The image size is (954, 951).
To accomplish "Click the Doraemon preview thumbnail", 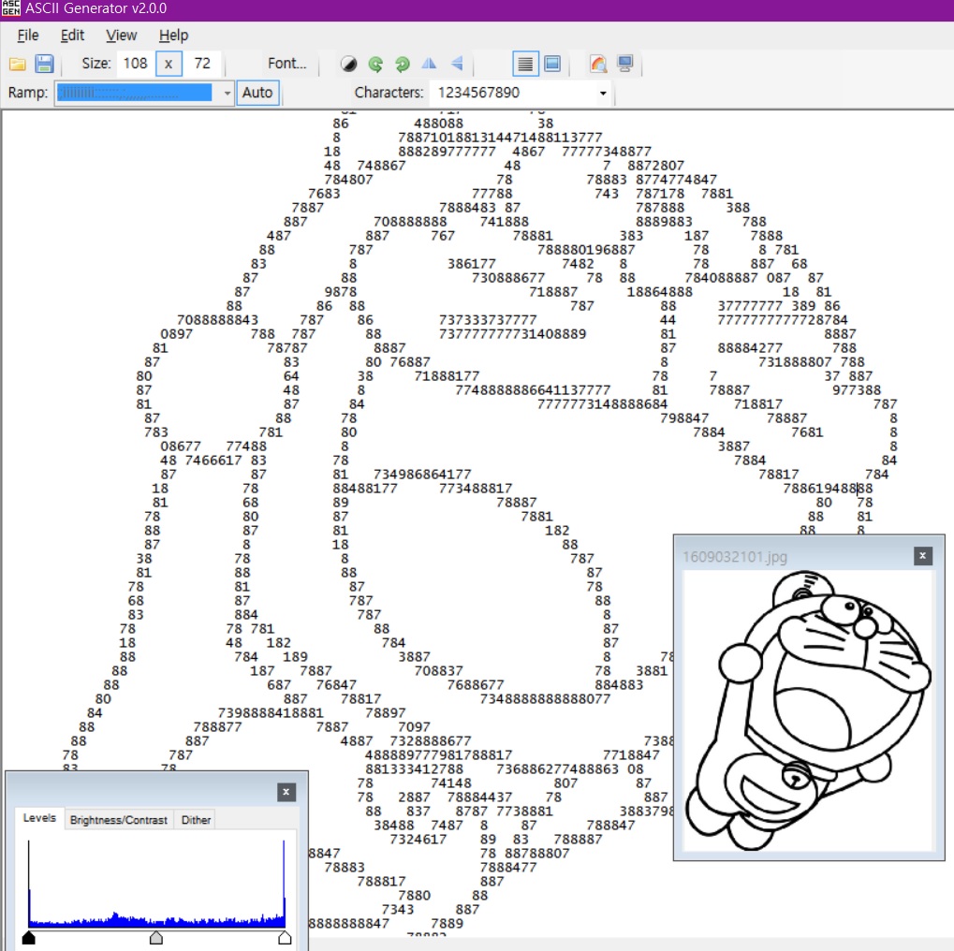I will tap(808, 710).
